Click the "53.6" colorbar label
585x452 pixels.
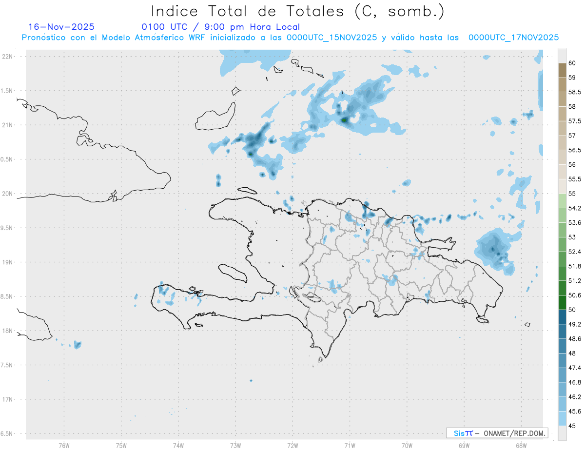tap(574, 222)
